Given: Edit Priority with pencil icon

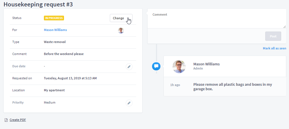Looking at the screenshot, I should click(129, 103).
